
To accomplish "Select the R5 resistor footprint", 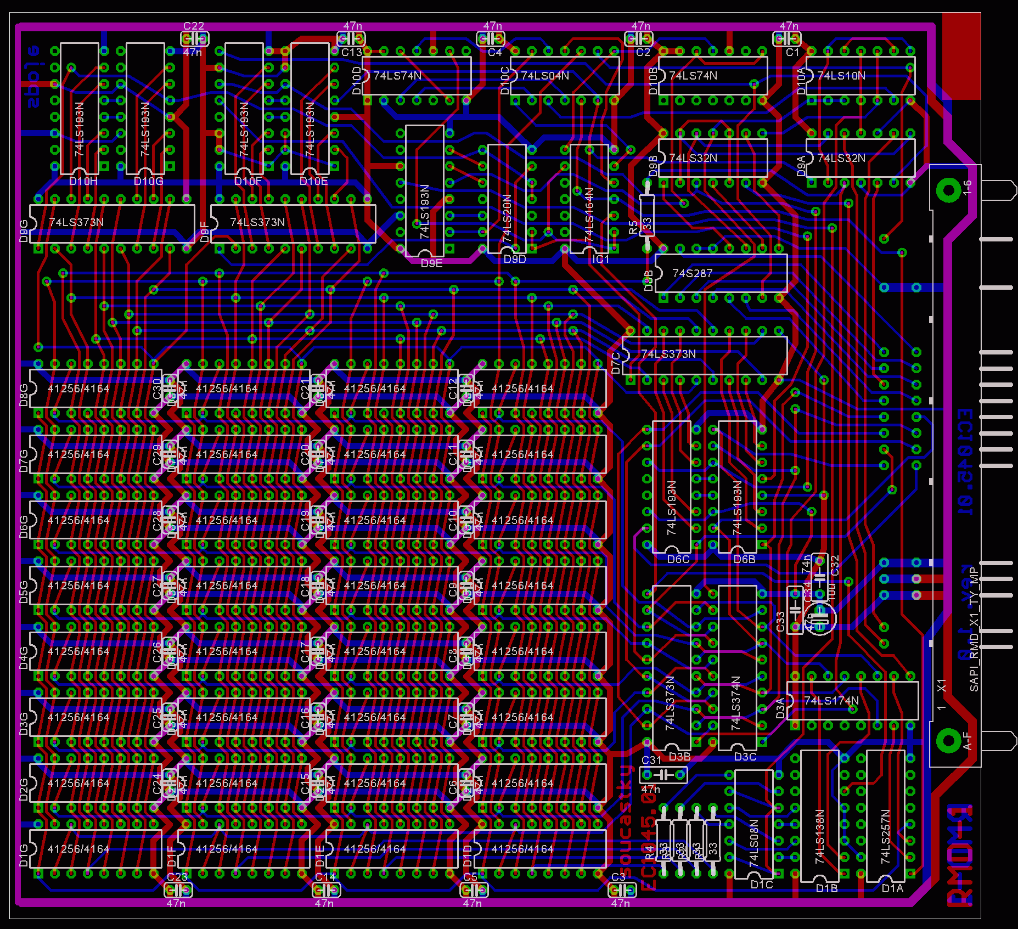I will pos(647,216).
